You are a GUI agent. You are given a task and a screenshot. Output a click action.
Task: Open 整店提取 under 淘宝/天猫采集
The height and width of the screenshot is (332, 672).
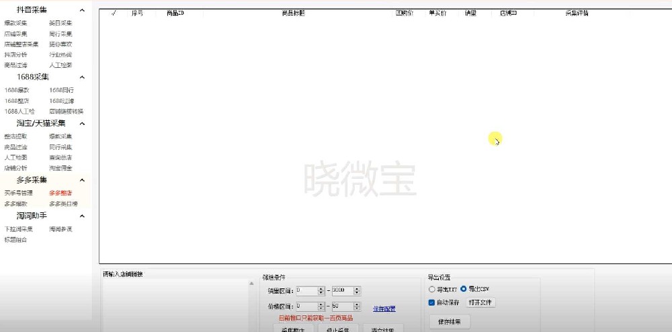pos(16,136)
